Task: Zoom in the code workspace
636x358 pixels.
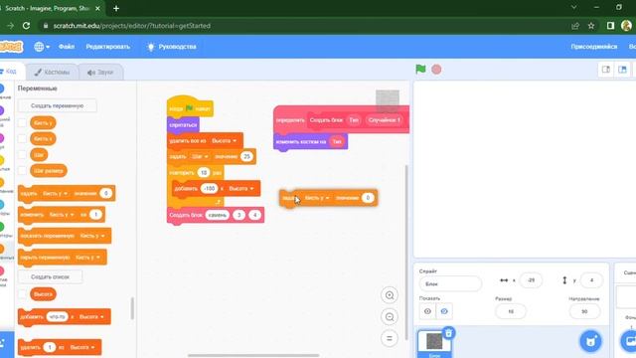Action: tap(390, 295)
